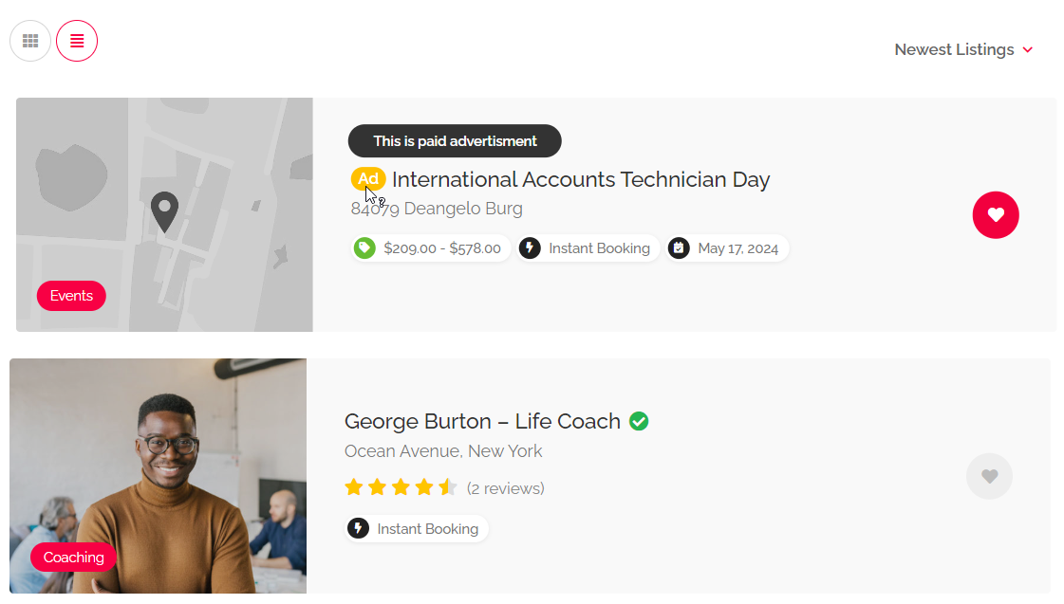Open International Accounts Technician Day listing
This screenshot has width=1064, height=604.
581,179
